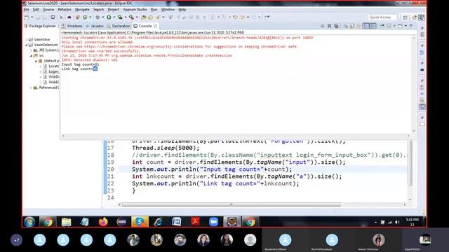Image resolution: width=449 pixels, height=252 pixels.
Task: Expand the LearnJava project
Action: (x=27, y=39)
